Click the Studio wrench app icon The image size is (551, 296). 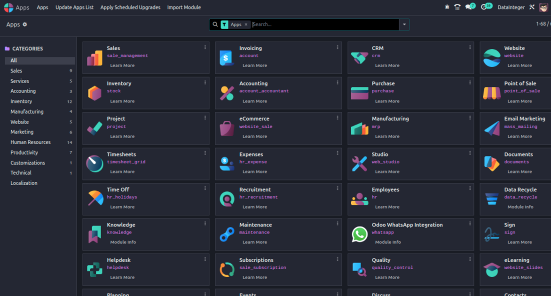click(359, 163)
